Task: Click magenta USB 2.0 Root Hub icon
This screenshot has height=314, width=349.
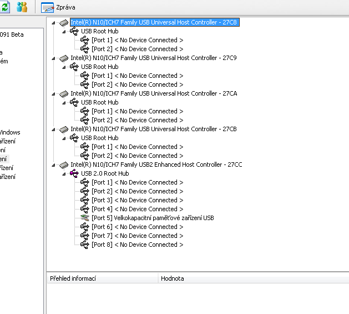Action: [x=74, y=173]
